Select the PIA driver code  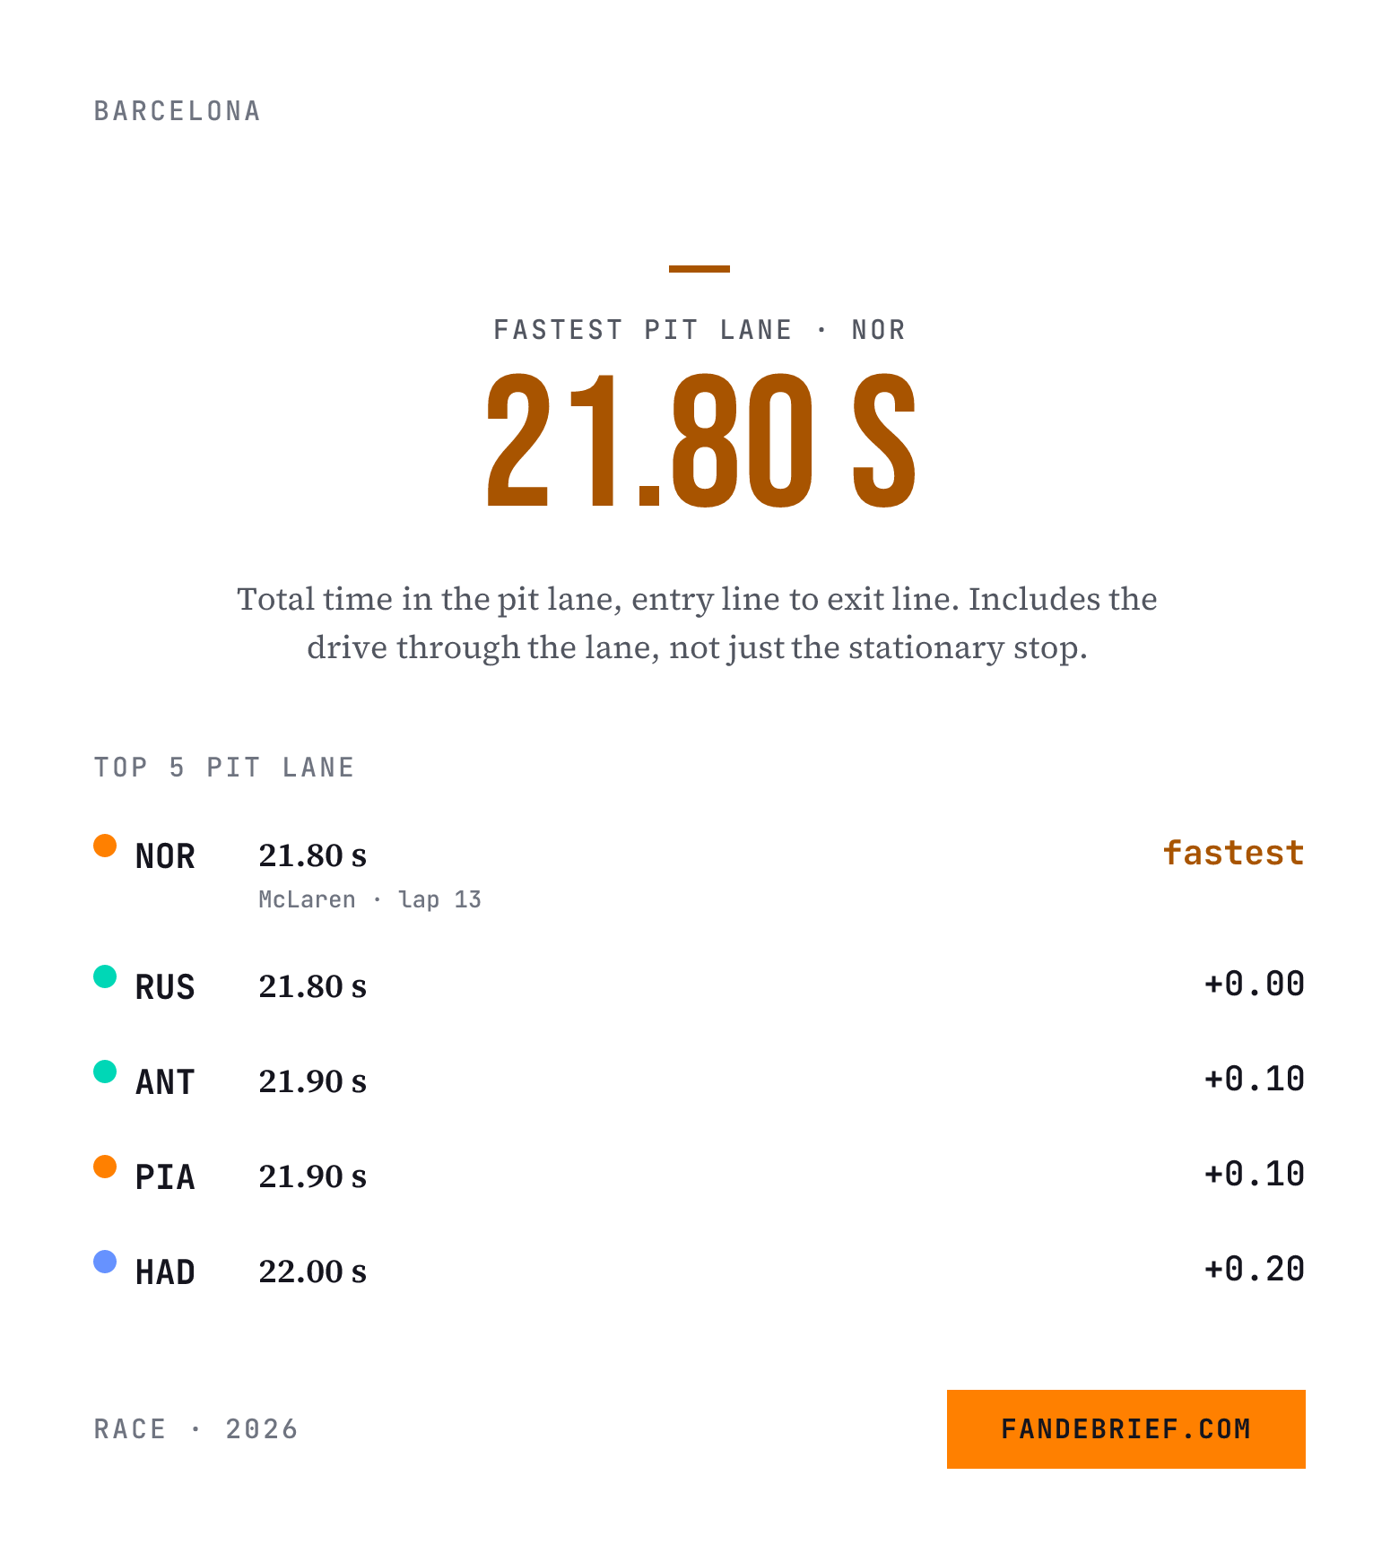click(x=165, y=1177)
